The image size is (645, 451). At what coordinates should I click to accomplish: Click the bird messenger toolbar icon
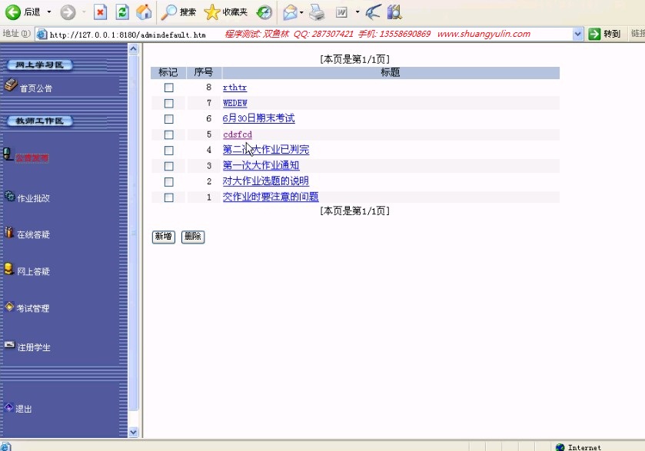(373, 12)
